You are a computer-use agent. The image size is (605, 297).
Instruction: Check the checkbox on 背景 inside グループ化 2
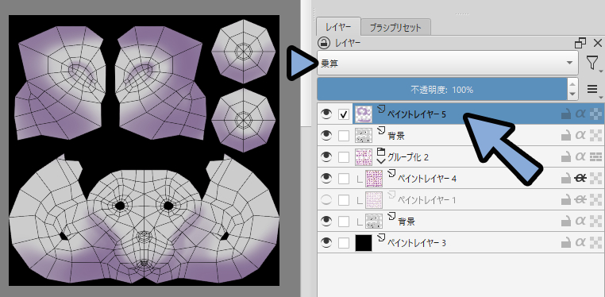point(344,222)
